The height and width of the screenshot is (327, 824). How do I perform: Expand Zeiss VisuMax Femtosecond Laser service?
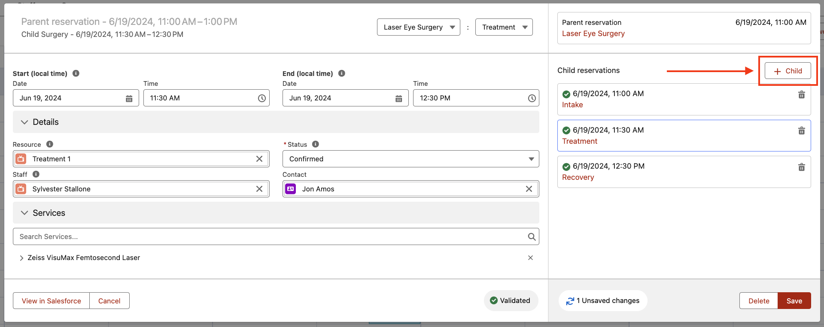click(21, 258)
